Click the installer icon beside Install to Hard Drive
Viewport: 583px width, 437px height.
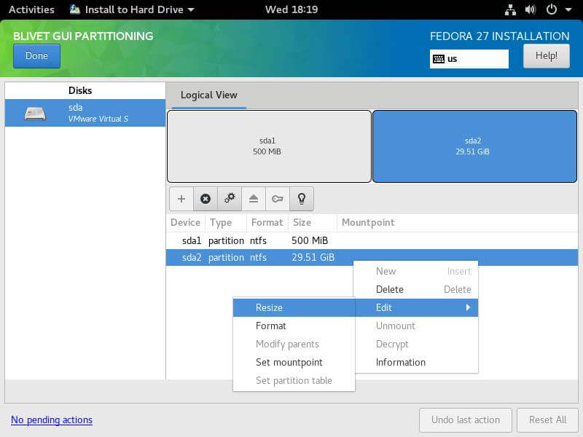(x=75, y=9)
